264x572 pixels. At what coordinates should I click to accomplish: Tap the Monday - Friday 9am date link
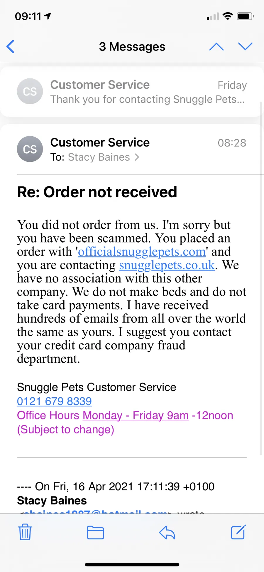pyautogui.click(x=136, y=415)
